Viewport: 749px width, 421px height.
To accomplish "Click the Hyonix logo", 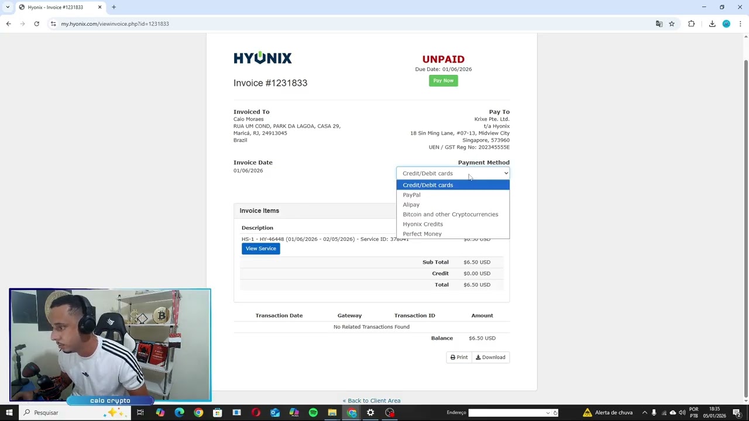I will (x=262, y=58).
